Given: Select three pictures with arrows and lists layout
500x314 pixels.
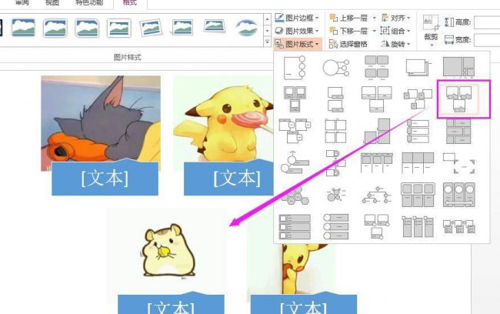Looking at the screenshot, I should 459,227.
